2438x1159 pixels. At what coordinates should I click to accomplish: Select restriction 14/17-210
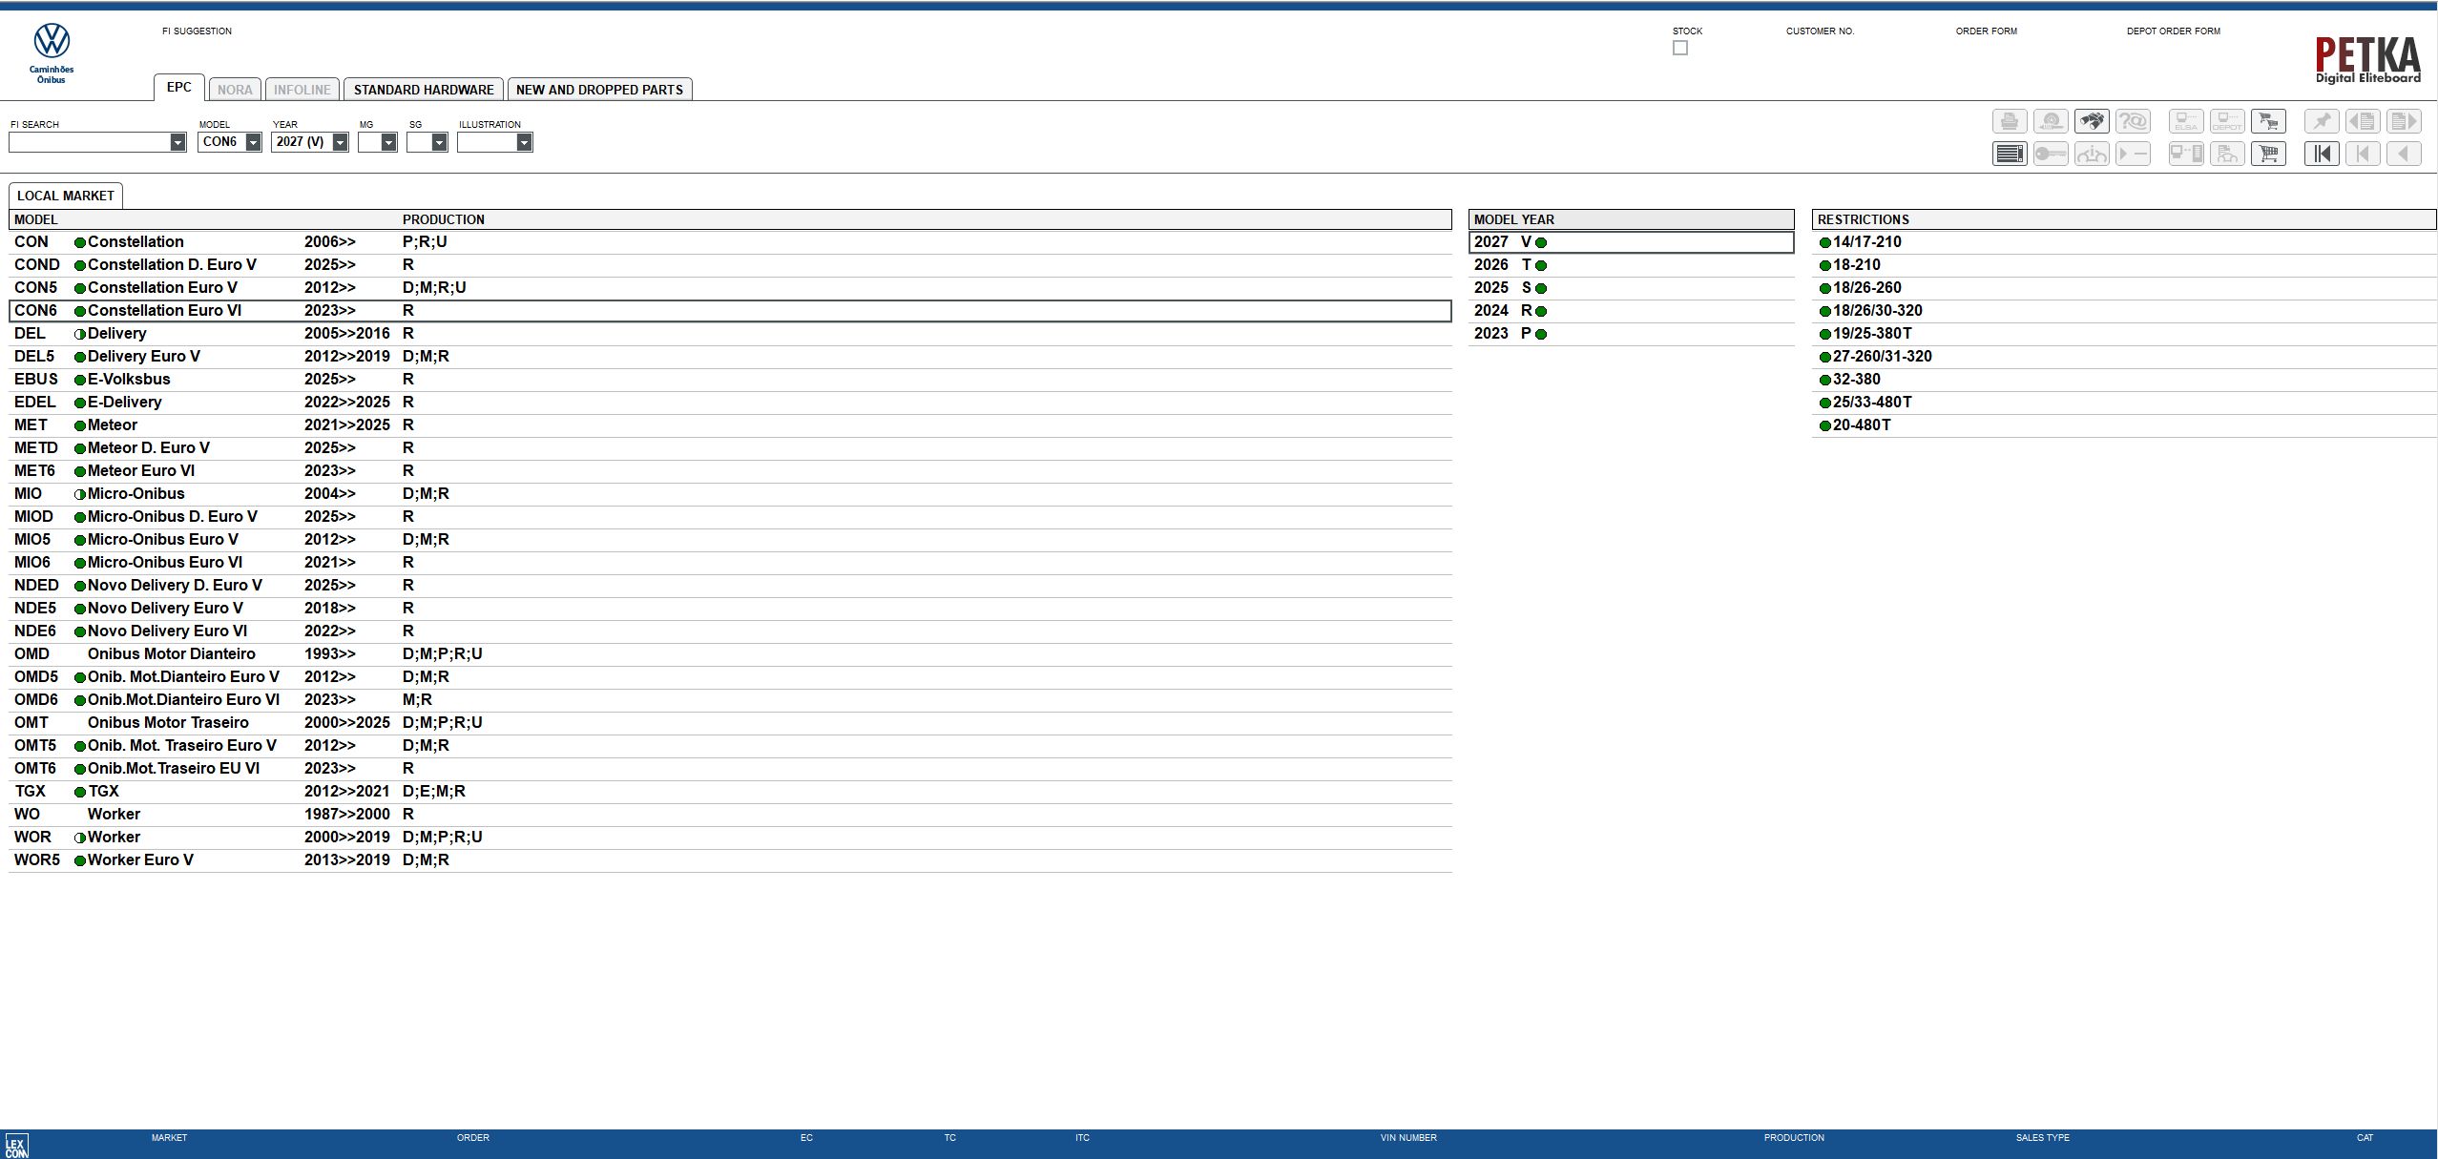2124,242
